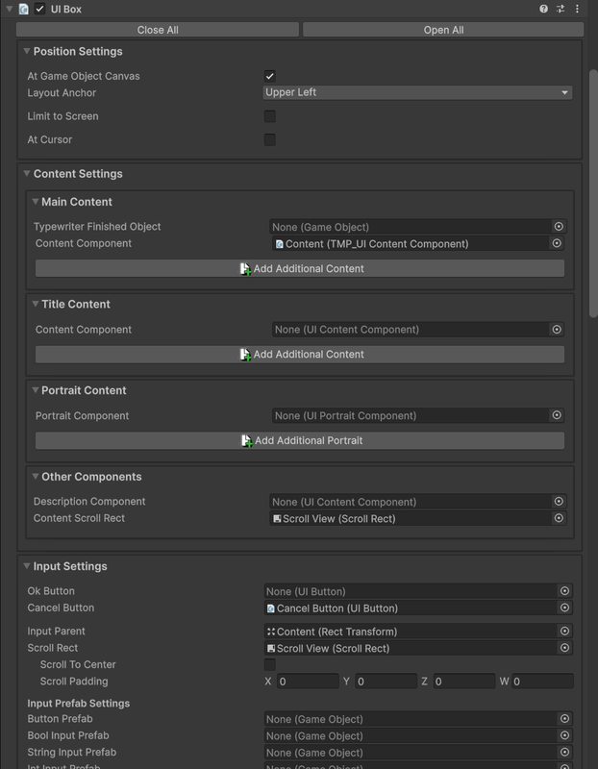Collapse Title Content foldout
598x769 pixels.
[x=36, y=304]
